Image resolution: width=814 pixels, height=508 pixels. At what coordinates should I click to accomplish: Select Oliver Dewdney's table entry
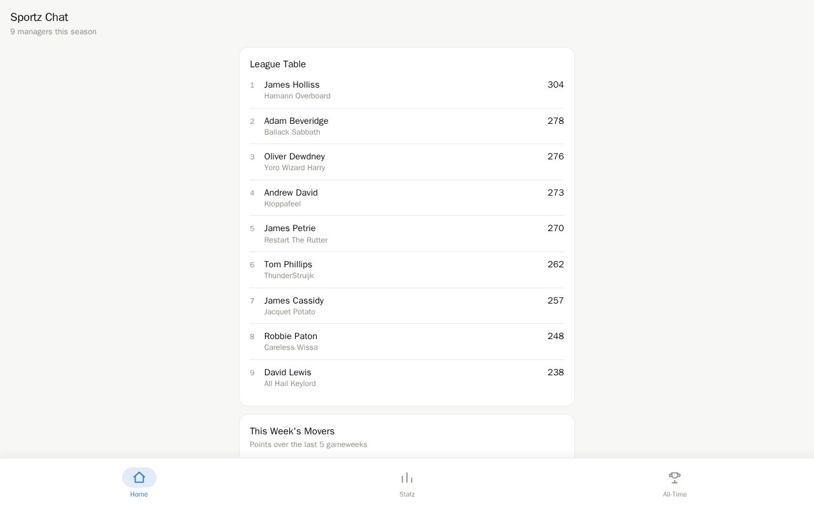[x=407, y=162]
